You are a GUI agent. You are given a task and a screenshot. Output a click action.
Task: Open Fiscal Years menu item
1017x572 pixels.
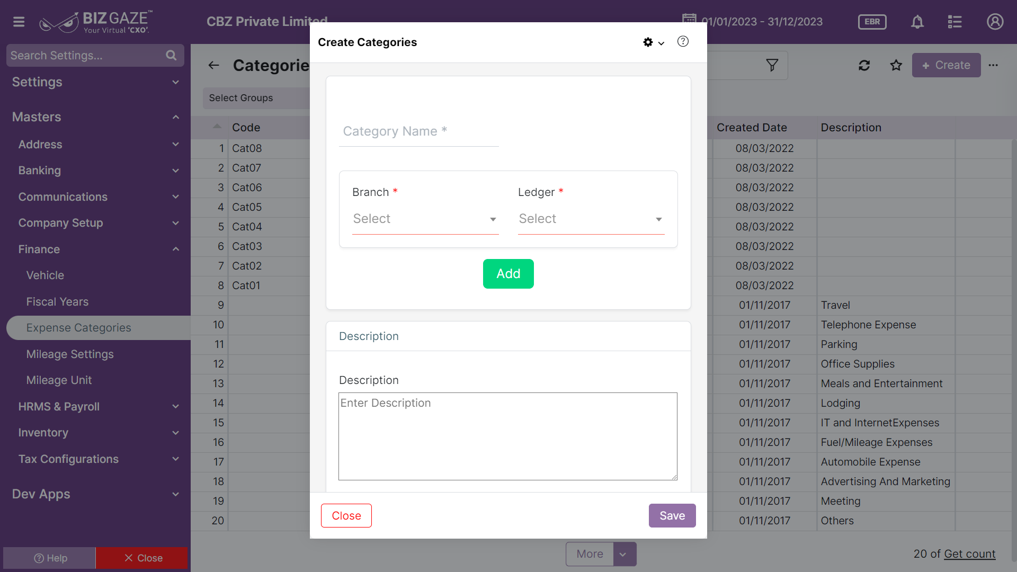click(57, 302)
